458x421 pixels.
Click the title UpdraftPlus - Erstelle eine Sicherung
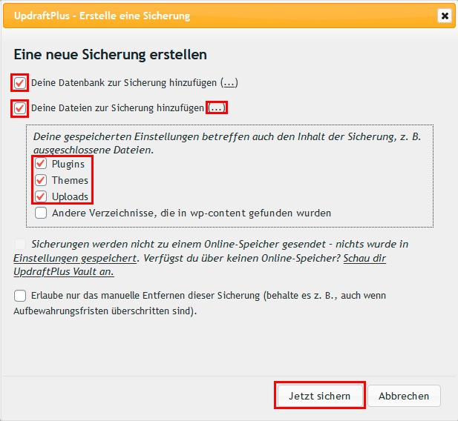click(102, 16)
